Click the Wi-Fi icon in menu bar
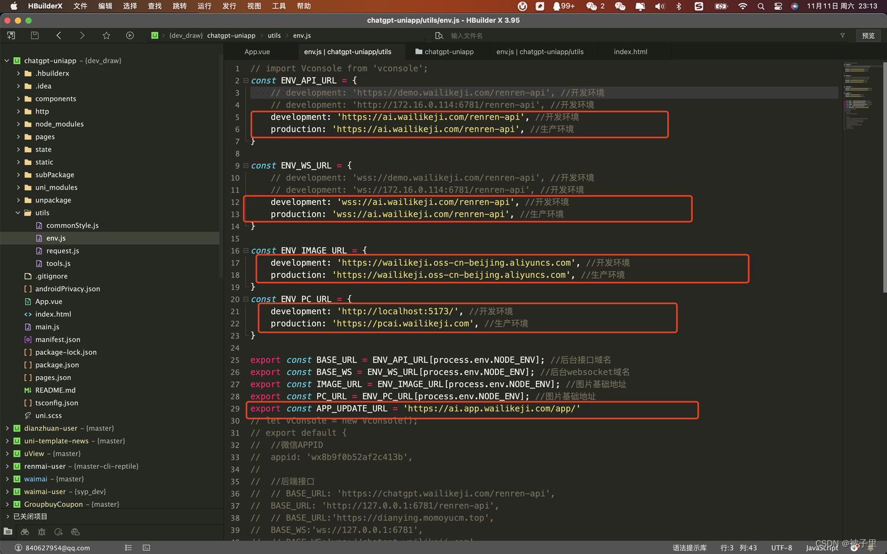887x554 pixels. 743,6
